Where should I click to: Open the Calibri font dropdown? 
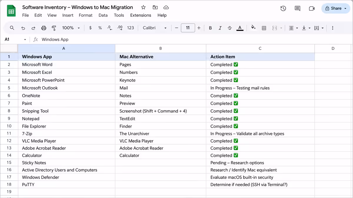pyautogui.click(x=155, y=28)
